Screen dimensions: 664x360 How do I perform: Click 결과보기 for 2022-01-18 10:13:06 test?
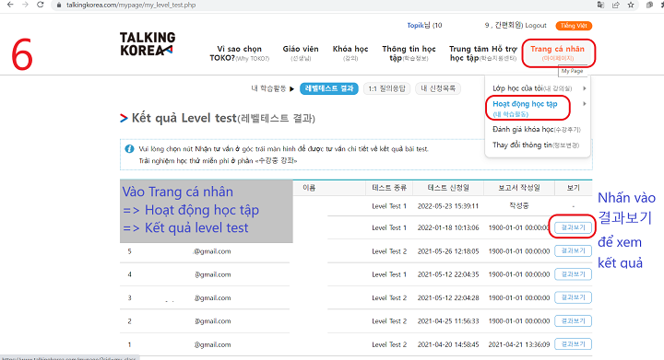(x=573, y=227)
